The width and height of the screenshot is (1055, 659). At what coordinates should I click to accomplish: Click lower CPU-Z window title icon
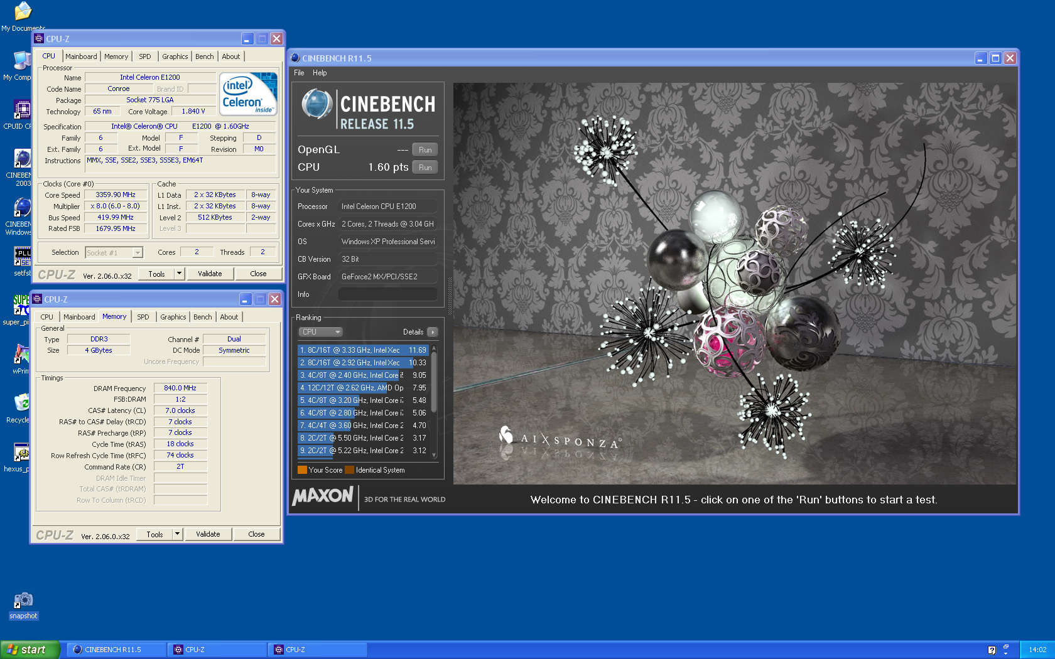[x=37, y=299]
